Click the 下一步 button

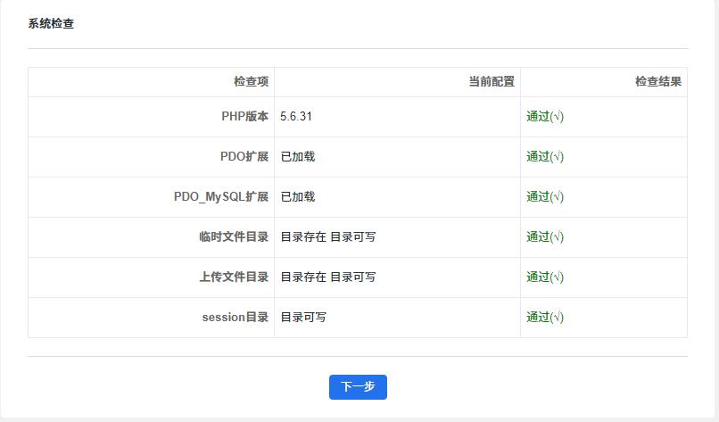coord(358,386)
